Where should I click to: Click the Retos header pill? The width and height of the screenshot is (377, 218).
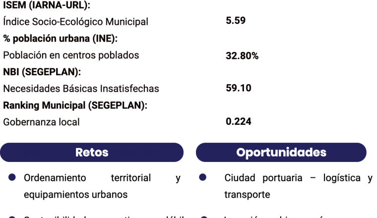pyautogui.click(x=92, y=152)
